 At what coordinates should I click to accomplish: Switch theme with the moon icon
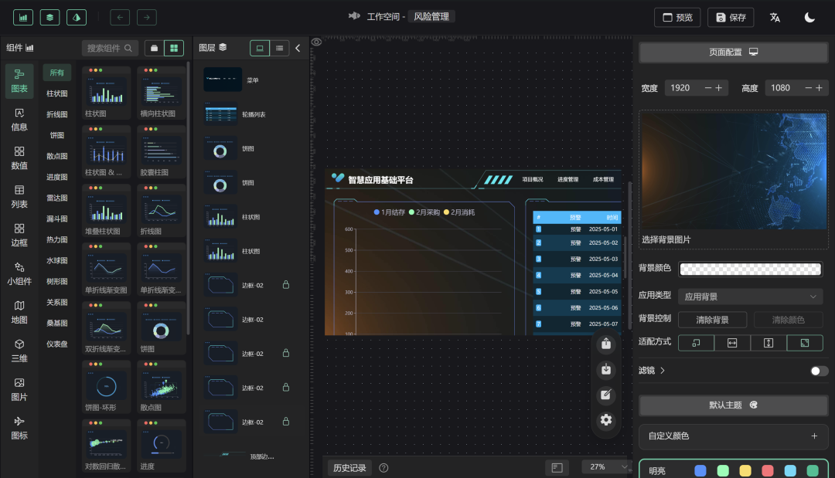point(809,18)
